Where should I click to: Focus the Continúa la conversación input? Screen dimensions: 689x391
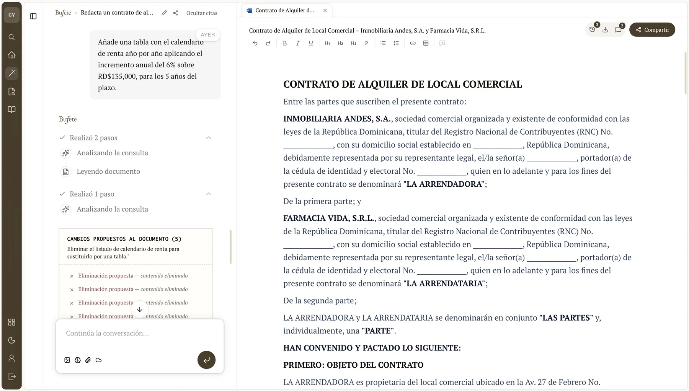tap(140, 333)
